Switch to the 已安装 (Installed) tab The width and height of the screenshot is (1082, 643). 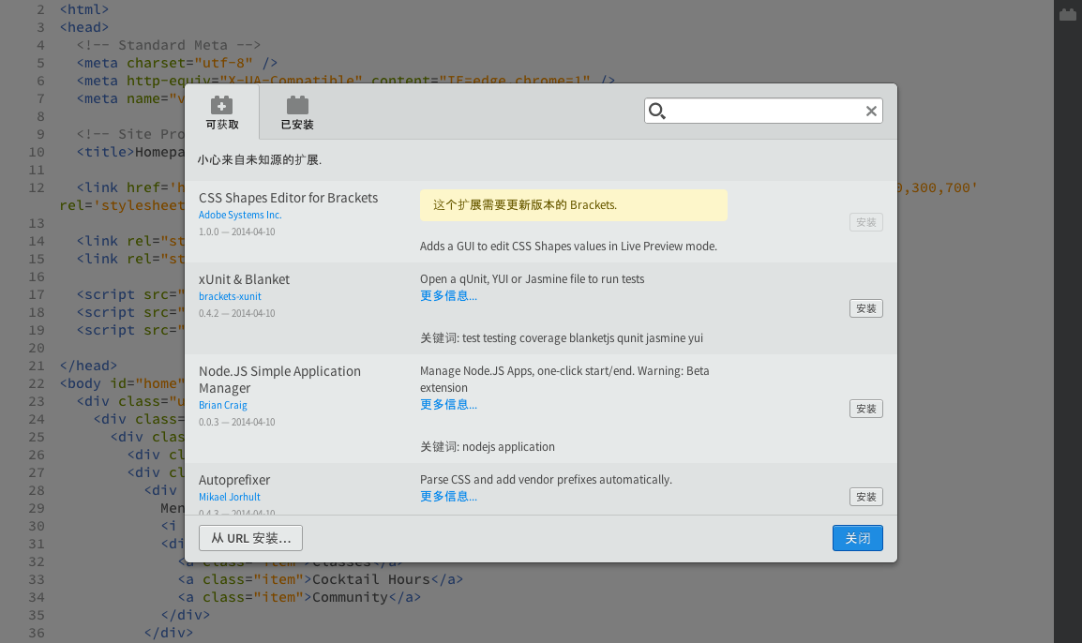296,112
